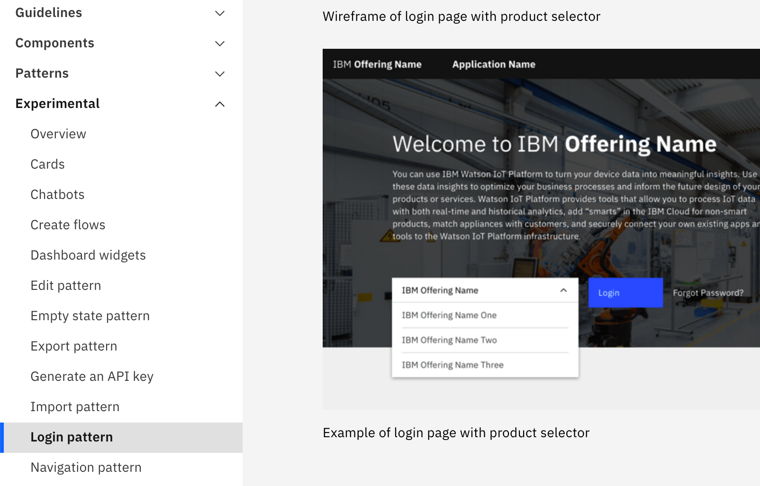
Task: Navigate to Generate an API key
Action: point(91,376)
